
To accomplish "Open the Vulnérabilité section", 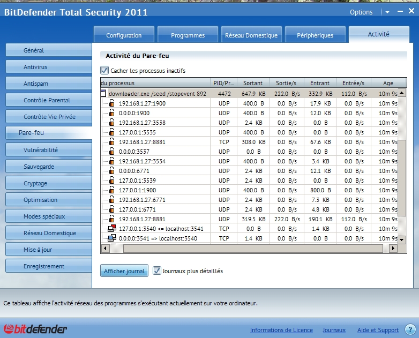I will (x=49, y=150).
